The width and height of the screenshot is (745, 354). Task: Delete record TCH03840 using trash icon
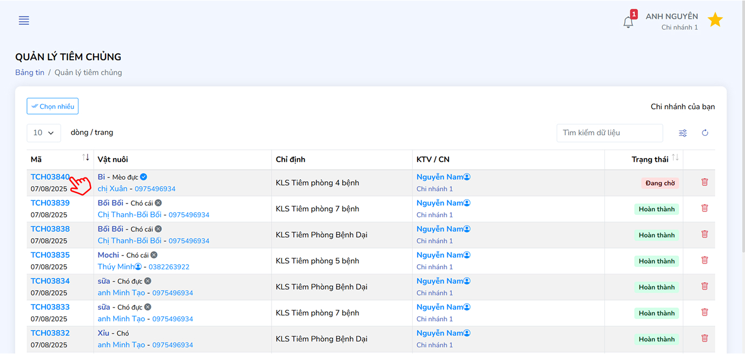coord(704,182)
